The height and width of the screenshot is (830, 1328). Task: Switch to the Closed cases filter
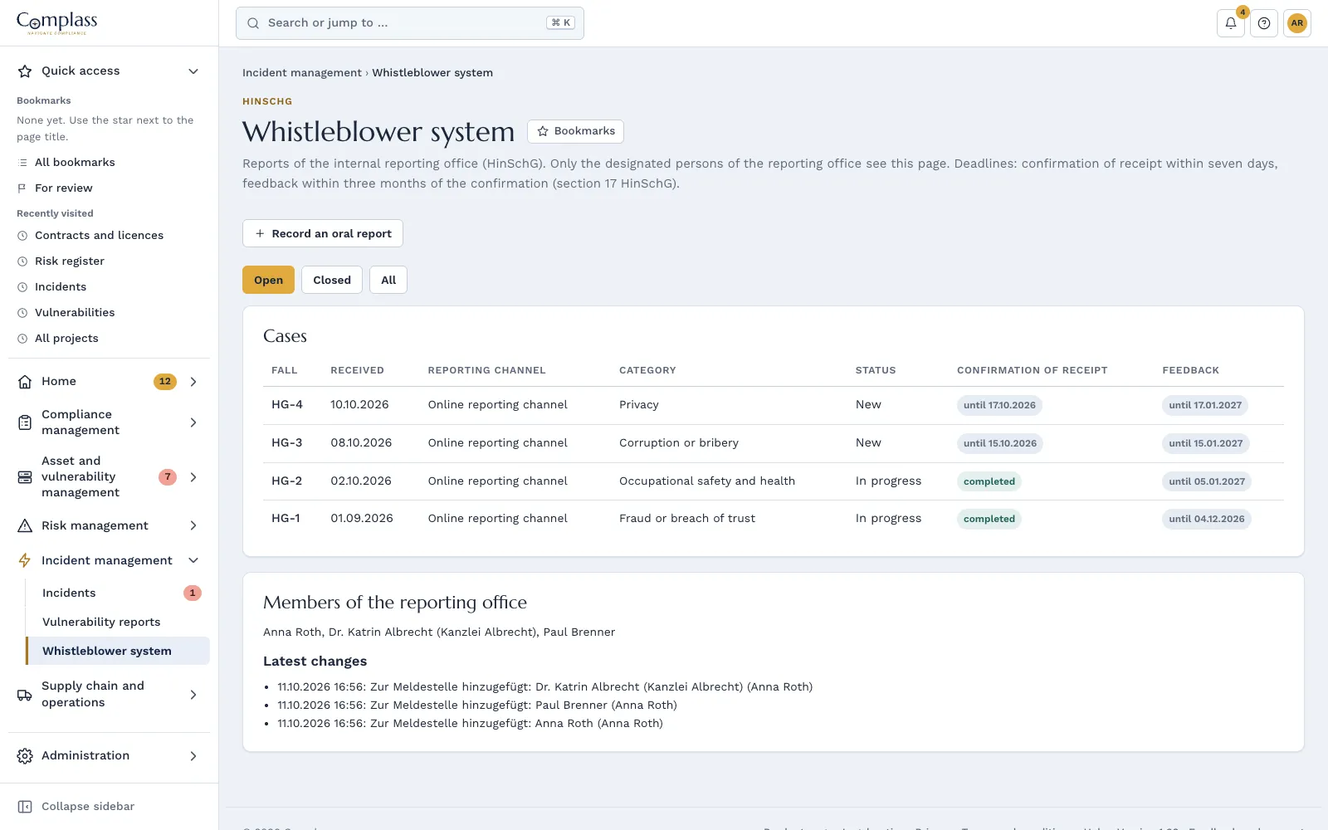[332, 280]
